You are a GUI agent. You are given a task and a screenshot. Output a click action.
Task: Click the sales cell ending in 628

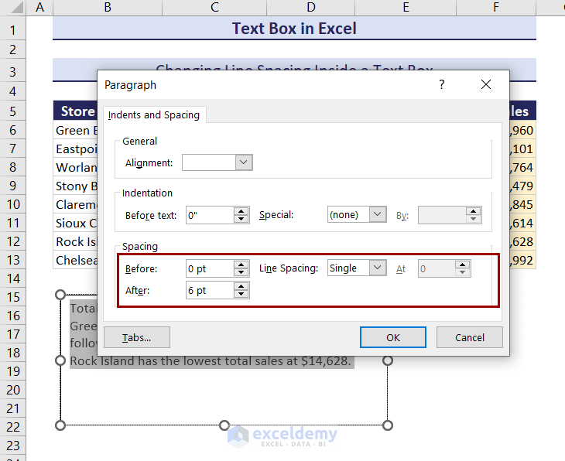click(x=523, y=241)
